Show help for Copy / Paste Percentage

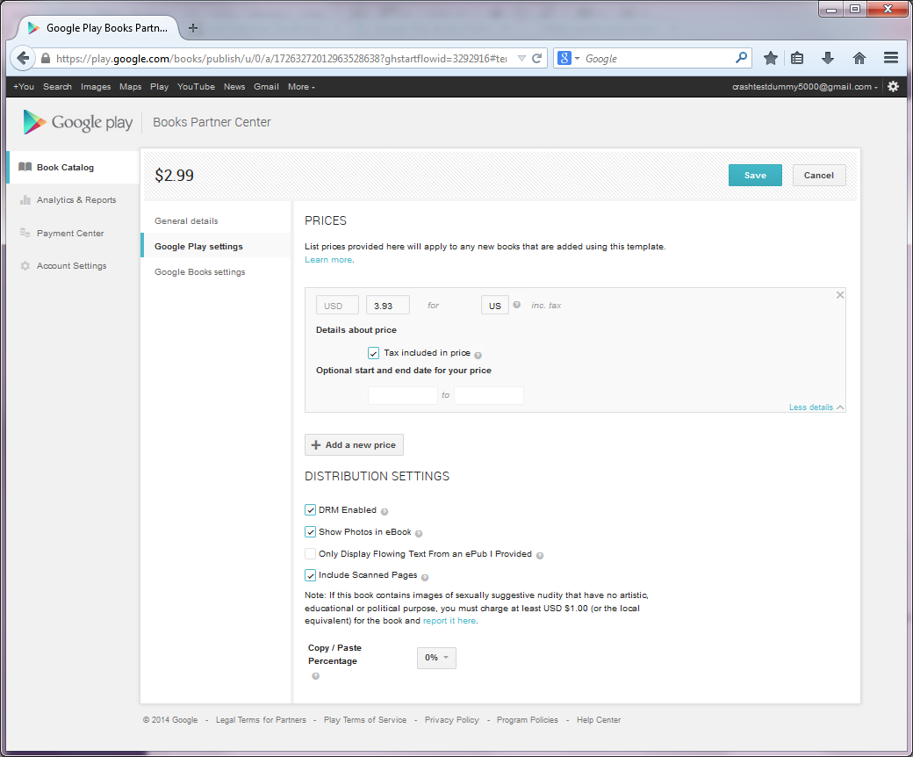point(315,676)
